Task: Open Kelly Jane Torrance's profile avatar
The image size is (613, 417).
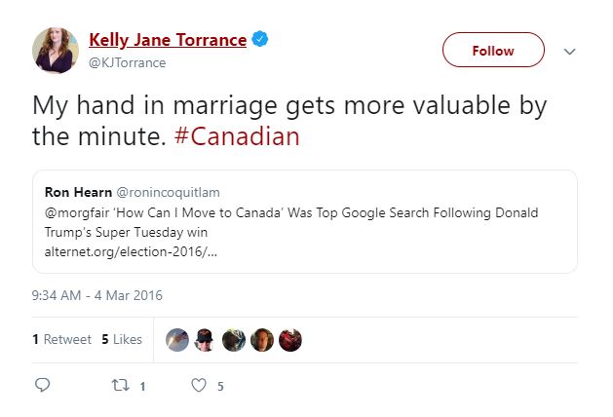Action: (x=57, y=50)
